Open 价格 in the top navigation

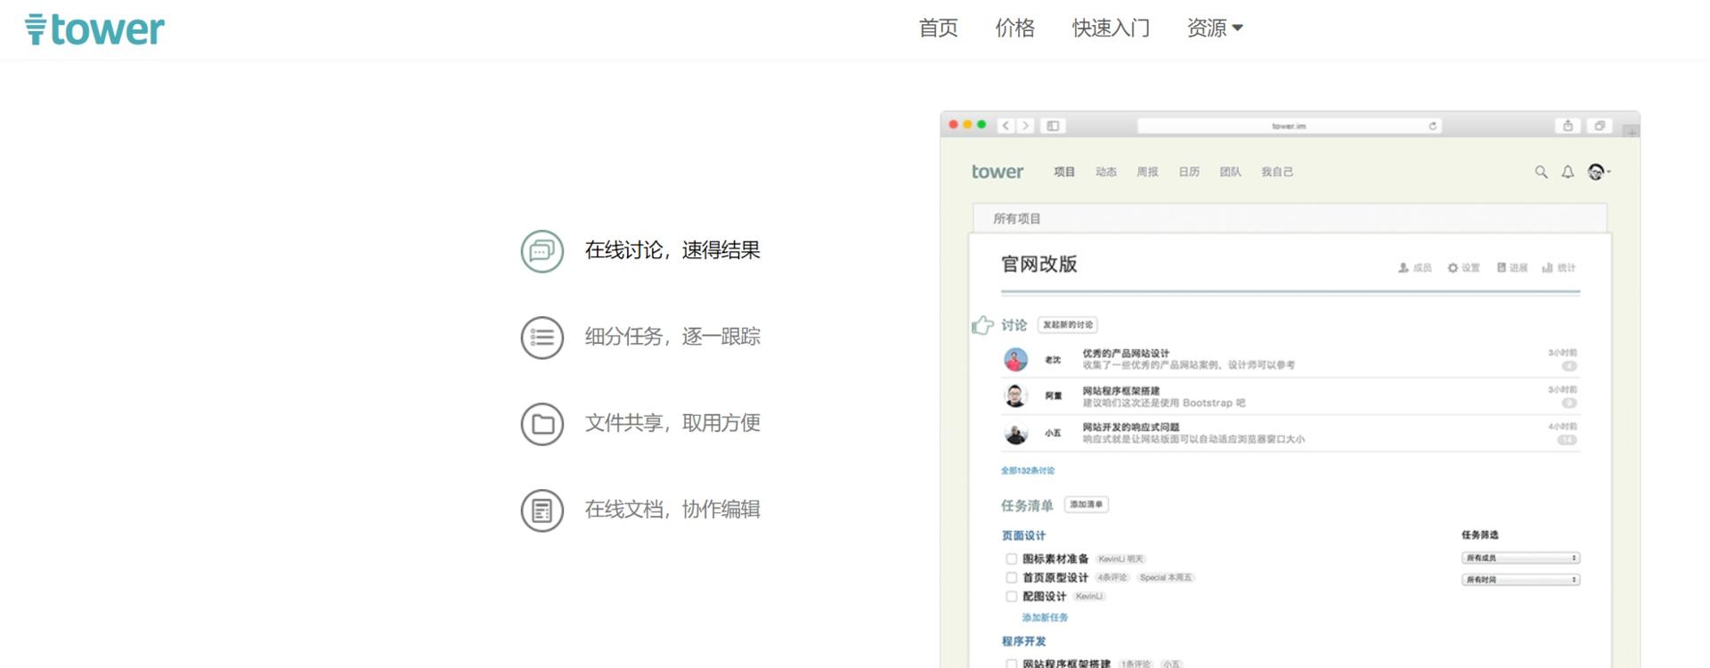tap(1015, 29)
